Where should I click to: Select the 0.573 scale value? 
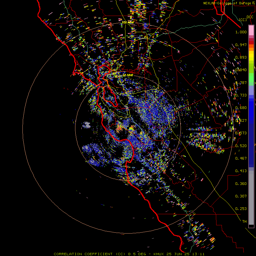coord(241,133)
